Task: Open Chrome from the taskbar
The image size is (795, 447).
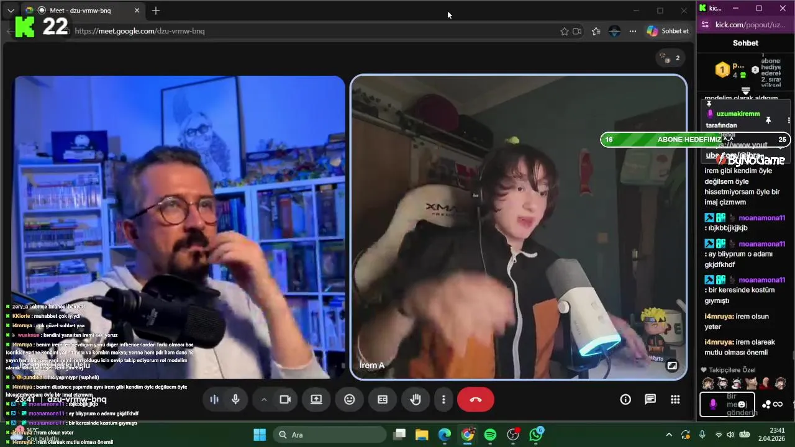Action: (468, 435)
